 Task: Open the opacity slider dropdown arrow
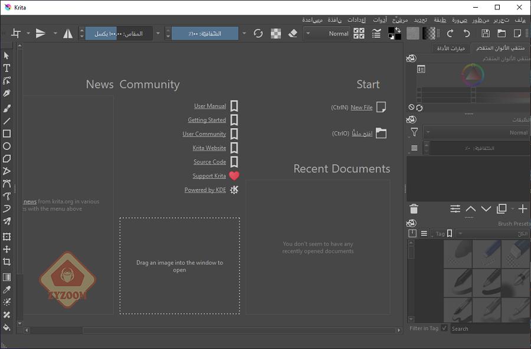point(244,34)
